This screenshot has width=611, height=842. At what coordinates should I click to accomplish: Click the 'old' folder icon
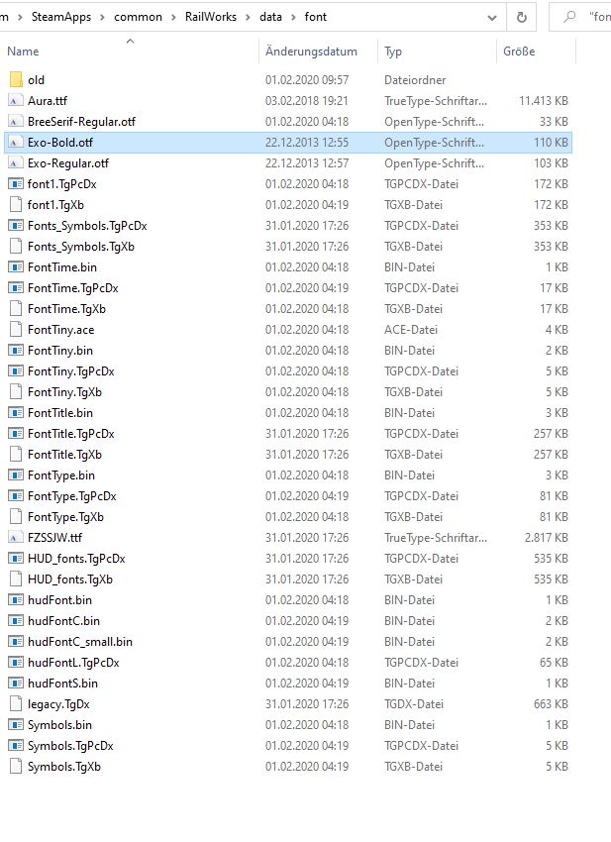point(16,80)
